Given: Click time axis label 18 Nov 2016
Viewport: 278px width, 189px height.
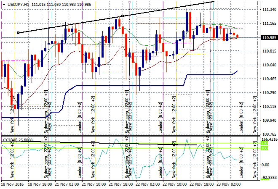Looking at the screenshot, I should [12, 184].
